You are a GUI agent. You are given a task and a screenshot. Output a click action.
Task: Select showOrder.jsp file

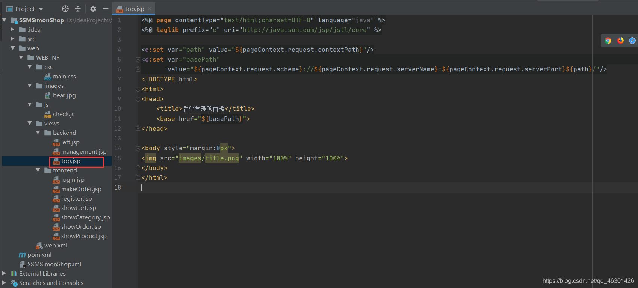click(77, 226)
